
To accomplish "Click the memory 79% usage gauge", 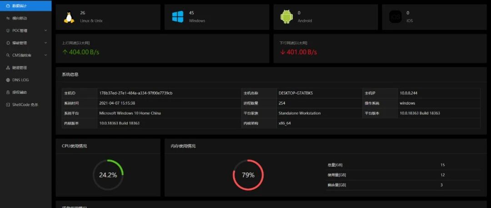I will pos(248,175).
